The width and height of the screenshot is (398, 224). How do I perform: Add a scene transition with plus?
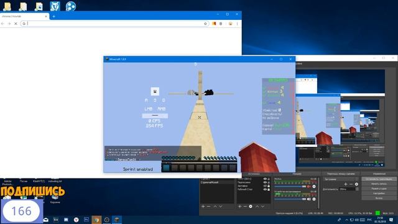coord(346,184)
